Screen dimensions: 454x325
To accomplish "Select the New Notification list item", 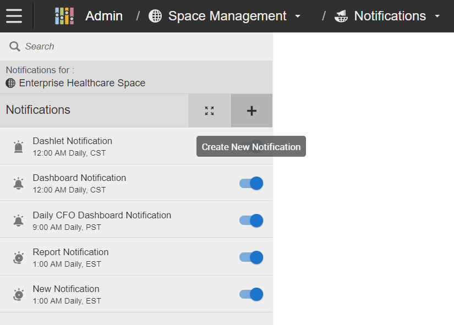I will click(x=136, y=294).
